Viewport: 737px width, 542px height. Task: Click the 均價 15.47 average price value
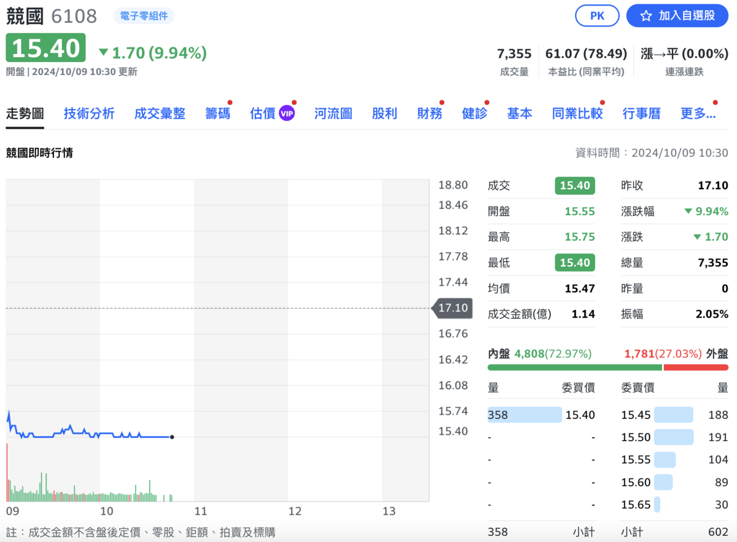(580, 288)
